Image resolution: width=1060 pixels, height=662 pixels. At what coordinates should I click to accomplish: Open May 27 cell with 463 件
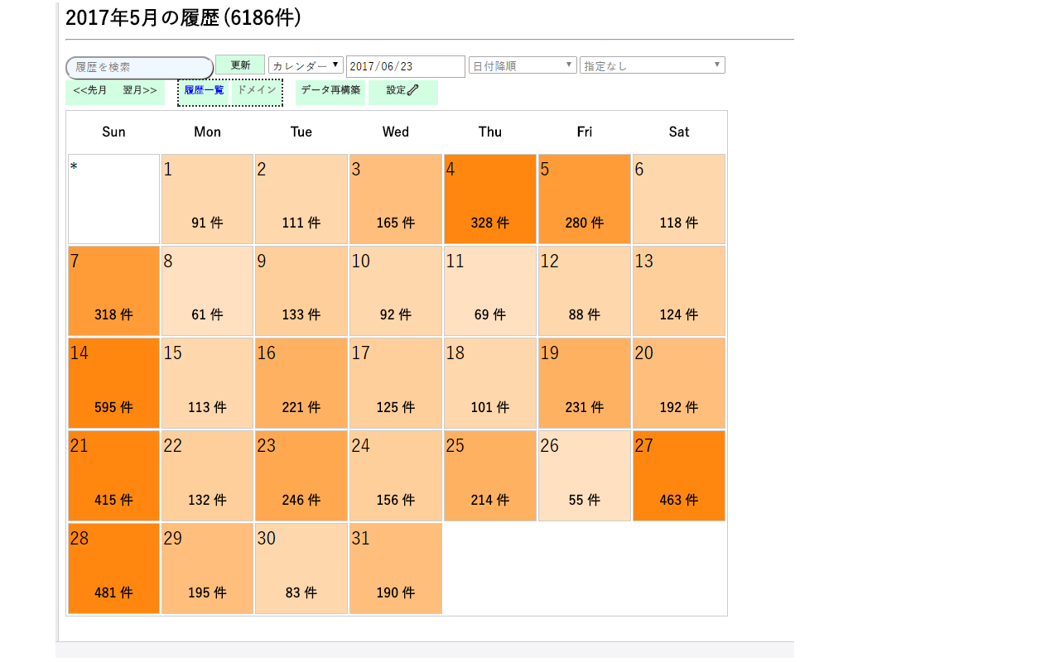[x=679, y=476]
